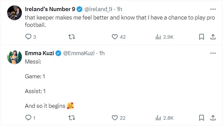Like the tweet with 42 likes

tap(119, 37)
